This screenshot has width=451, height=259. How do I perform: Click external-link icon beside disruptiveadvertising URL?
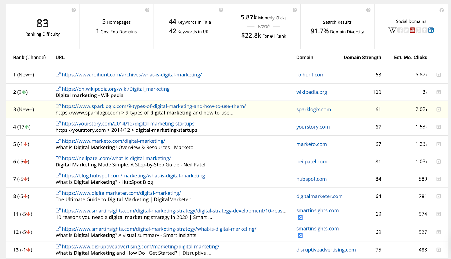pos(58,246)
